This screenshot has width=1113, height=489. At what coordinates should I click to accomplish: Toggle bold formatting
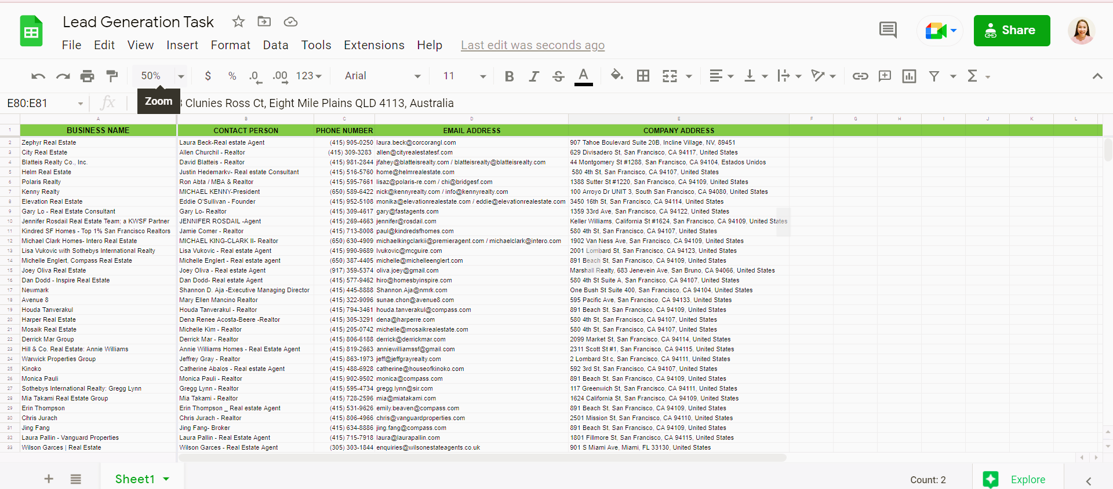510,76
